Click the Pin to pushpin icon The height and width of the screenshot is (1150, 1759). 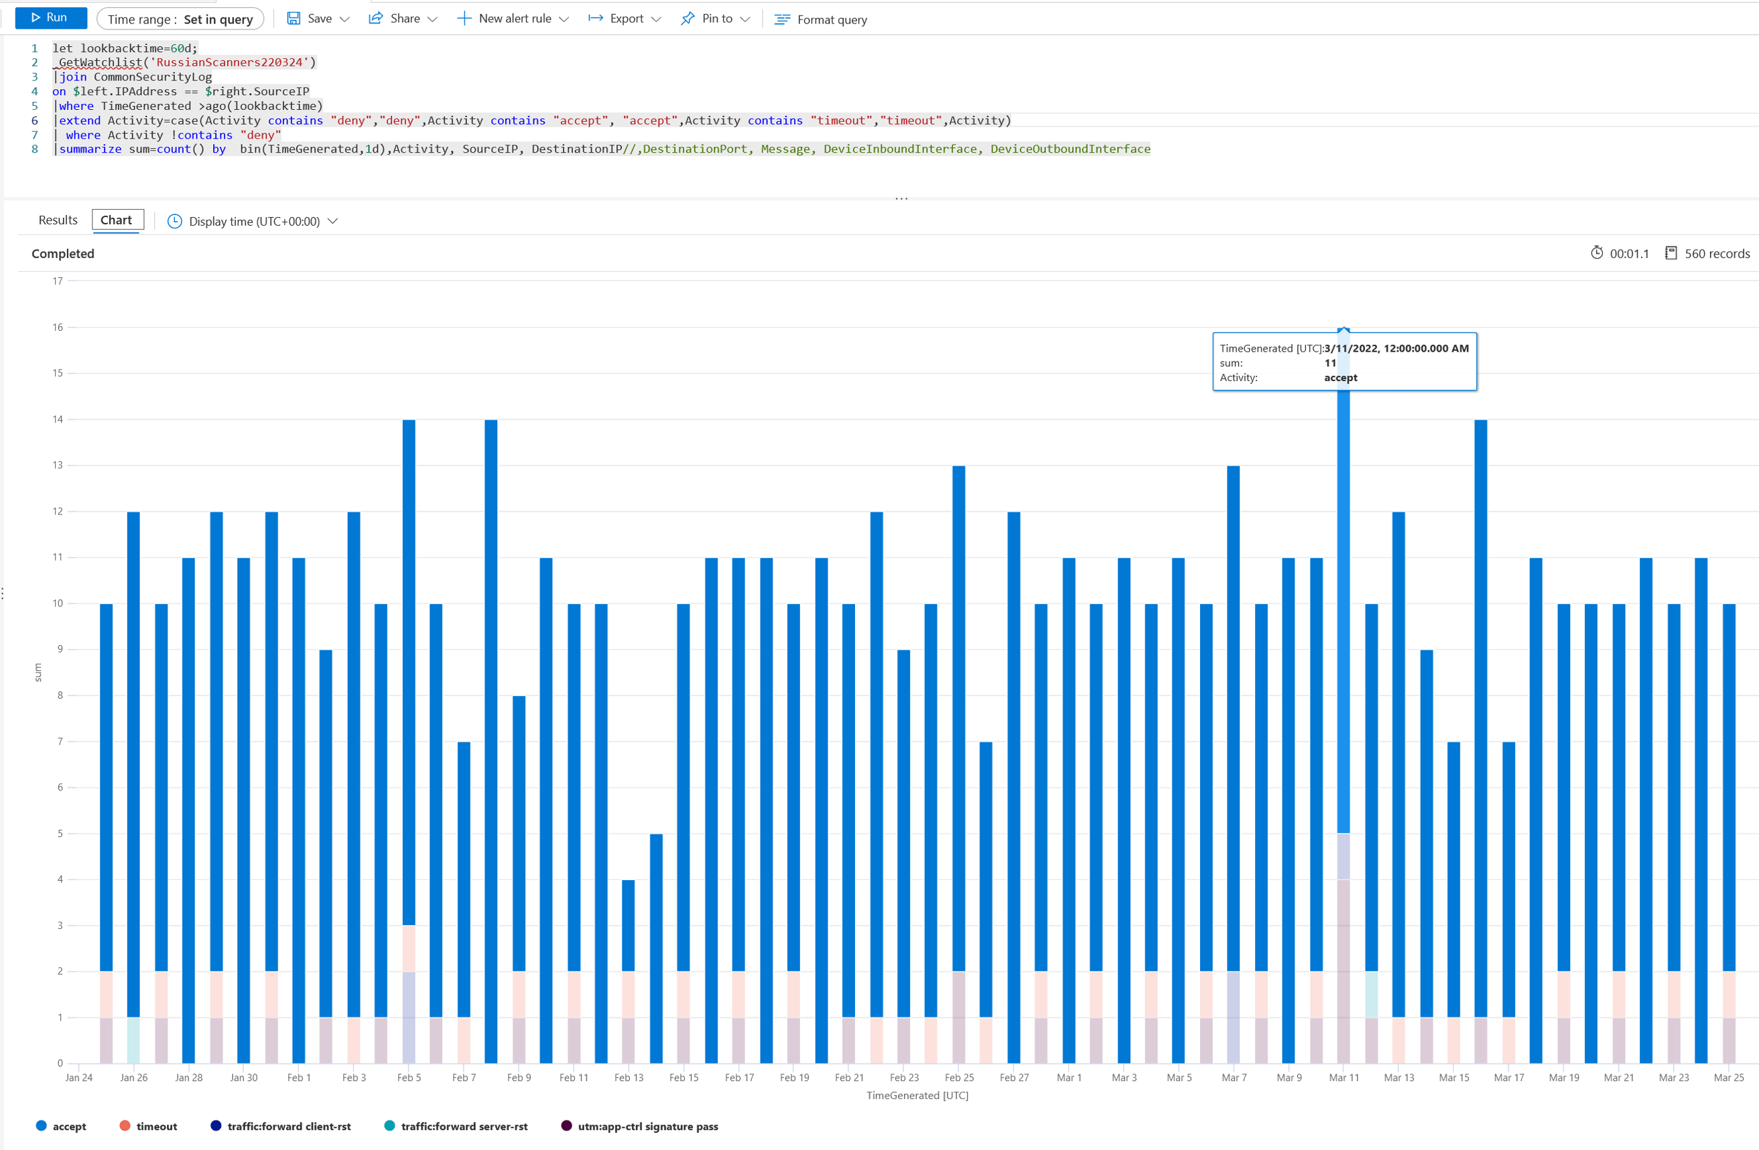point(688,19)
